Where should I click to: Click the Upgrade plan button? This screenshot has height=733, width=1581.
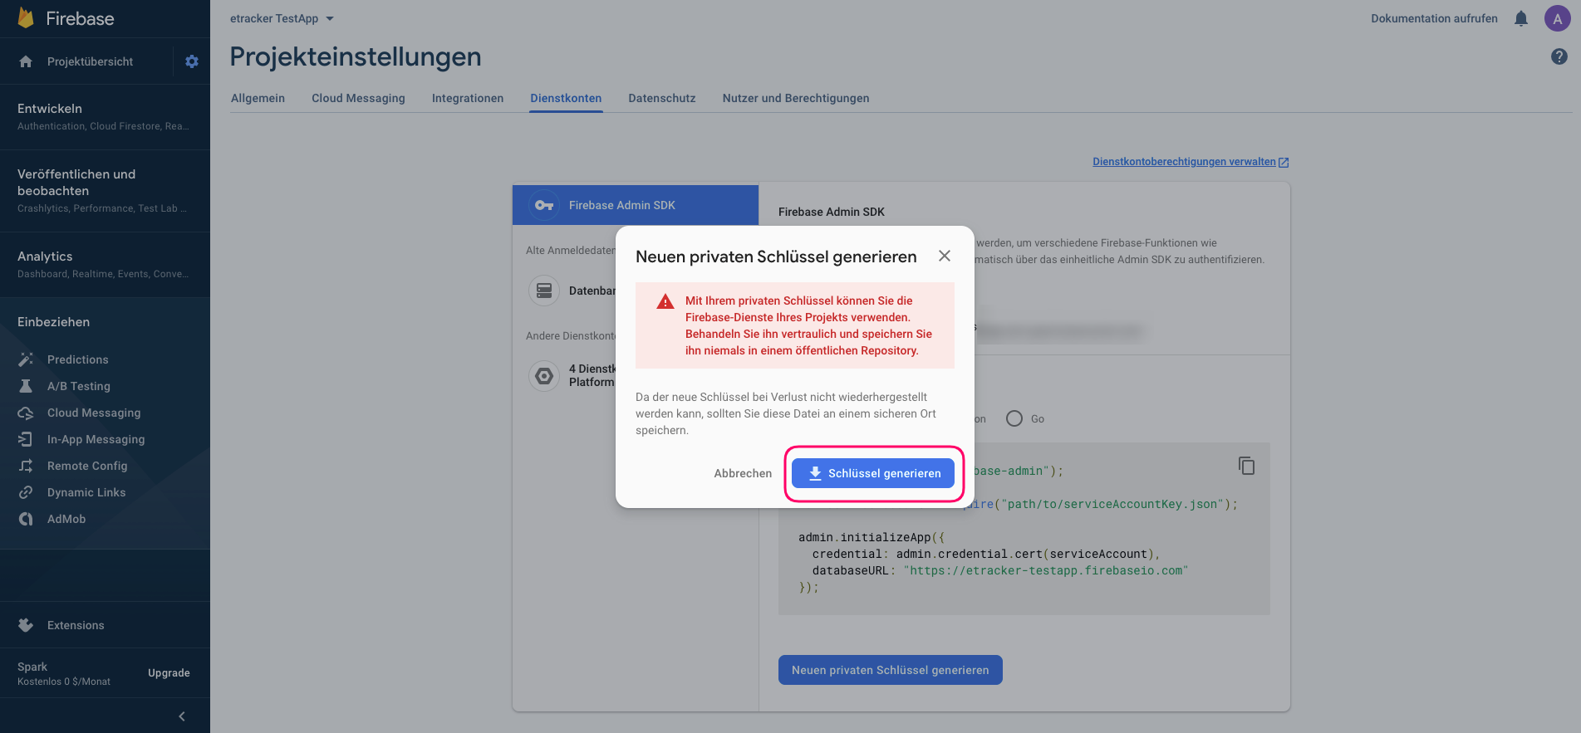click(169, 673)
